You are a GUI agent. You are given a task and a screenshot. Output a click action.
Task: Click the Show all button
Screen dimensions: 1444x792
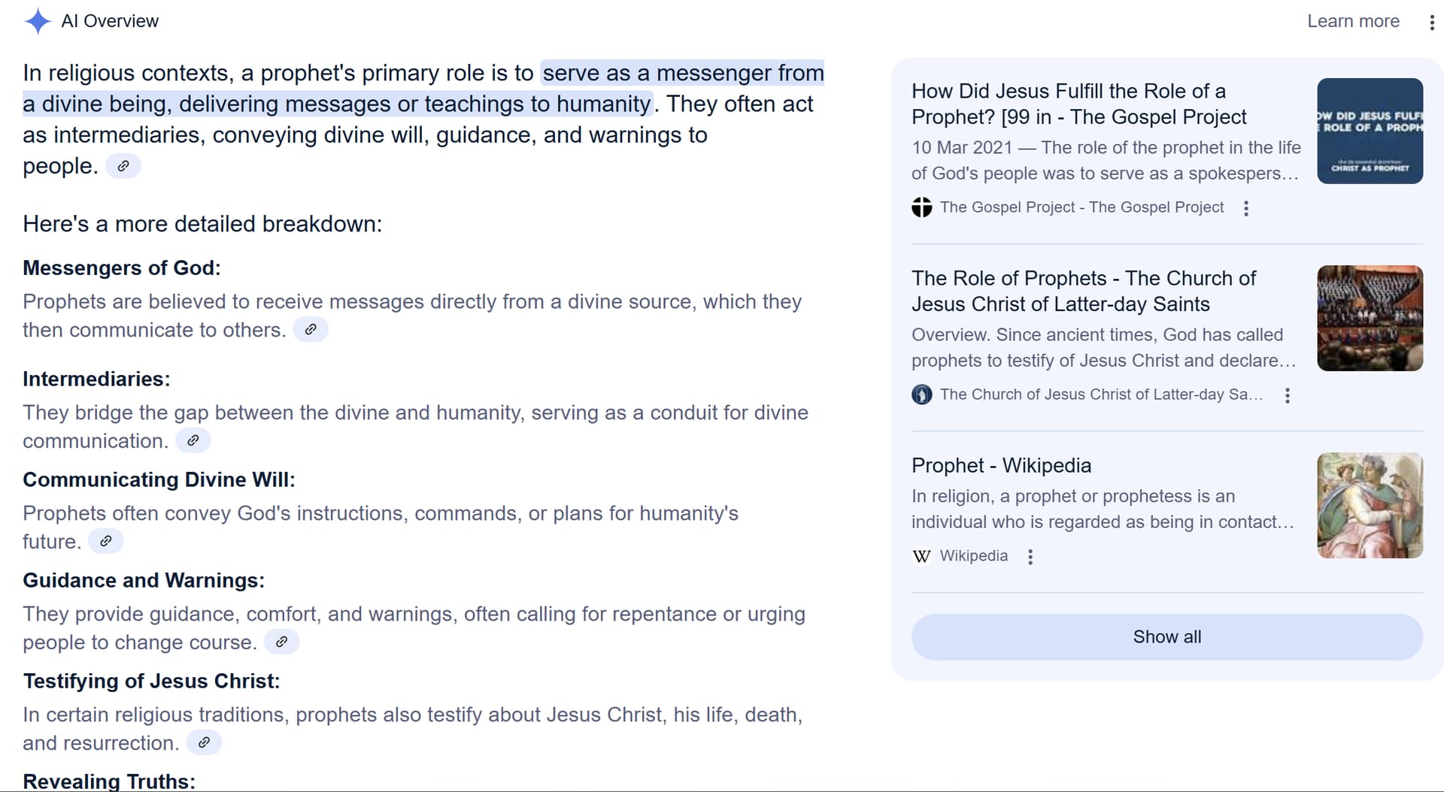click(x=1166, y=637)
